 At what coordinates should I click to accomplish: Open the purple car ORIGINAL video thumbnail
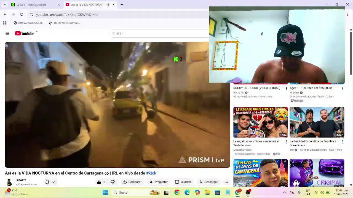(x=317, y=173)
